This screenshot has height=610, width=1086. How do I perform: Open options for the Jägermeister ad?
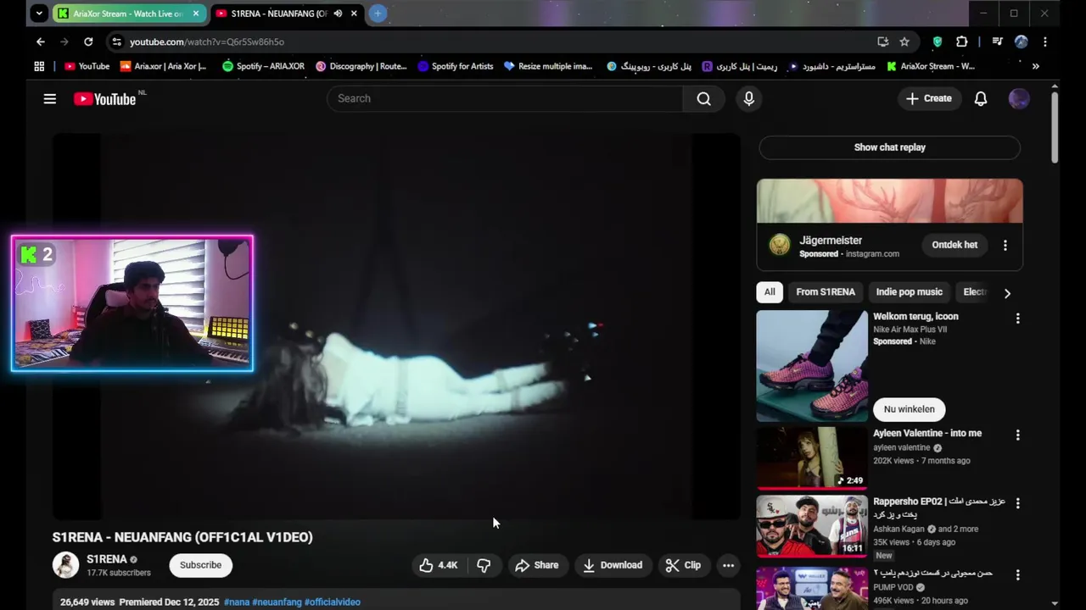coord(1005,245)
